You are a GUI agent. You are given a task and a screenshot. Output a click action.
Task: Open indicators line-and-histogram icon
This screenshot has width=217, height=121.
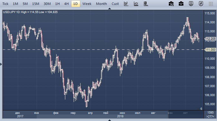[x=136, y=4]
